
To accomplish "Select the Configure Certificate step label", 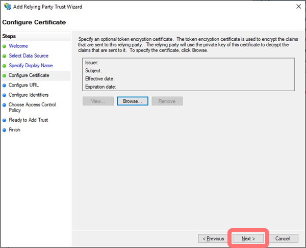I will pos(29,75).
